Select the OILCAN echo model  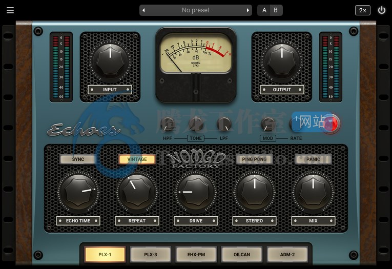coord(242,255)
